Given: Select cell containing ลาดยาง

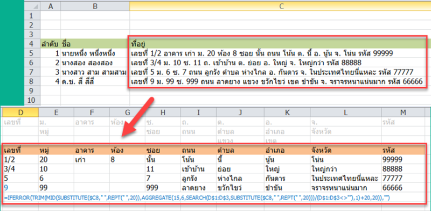Looking at the screenshot, I should pos(198,188).
